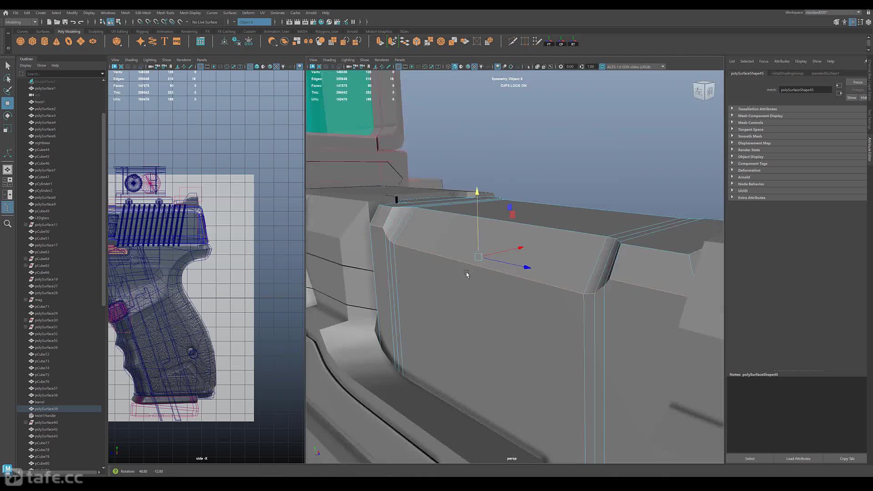Click the Focus button in Attribute Editor

pos(858,82)
